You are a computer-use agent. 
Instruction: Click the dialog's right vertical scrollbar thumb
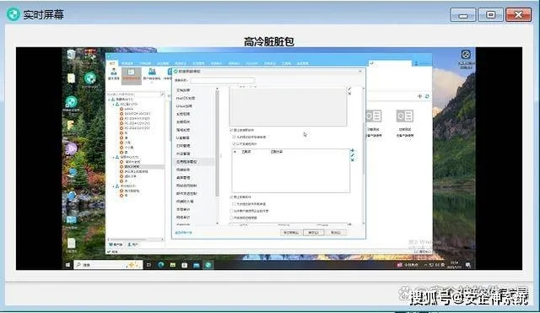point(364,148)
